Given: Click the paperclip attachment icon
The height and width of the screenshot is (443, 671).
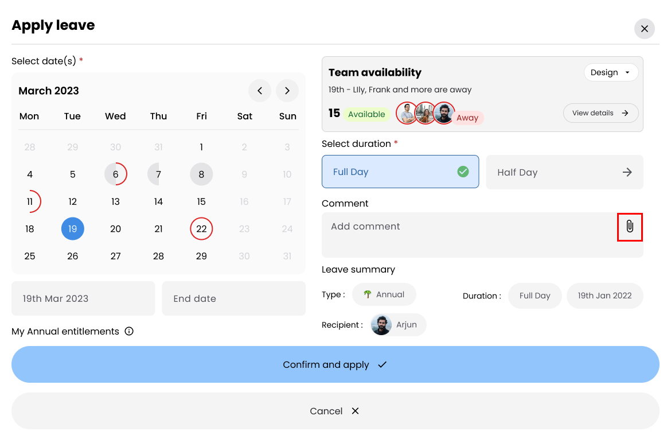Looking at the screenshot, I should coord(629,227).
